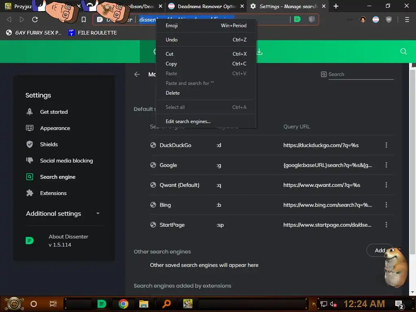This screenshot has height=312, width=416.
Task: Open the Shields icon in the address bar
Action: click(x=312, y=19)
